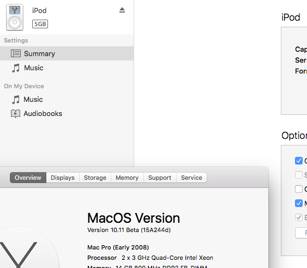Image resolution: width=307 pixels, height=268 pixels.
Task: Open the Storage tab
Action: click(95, 178)
